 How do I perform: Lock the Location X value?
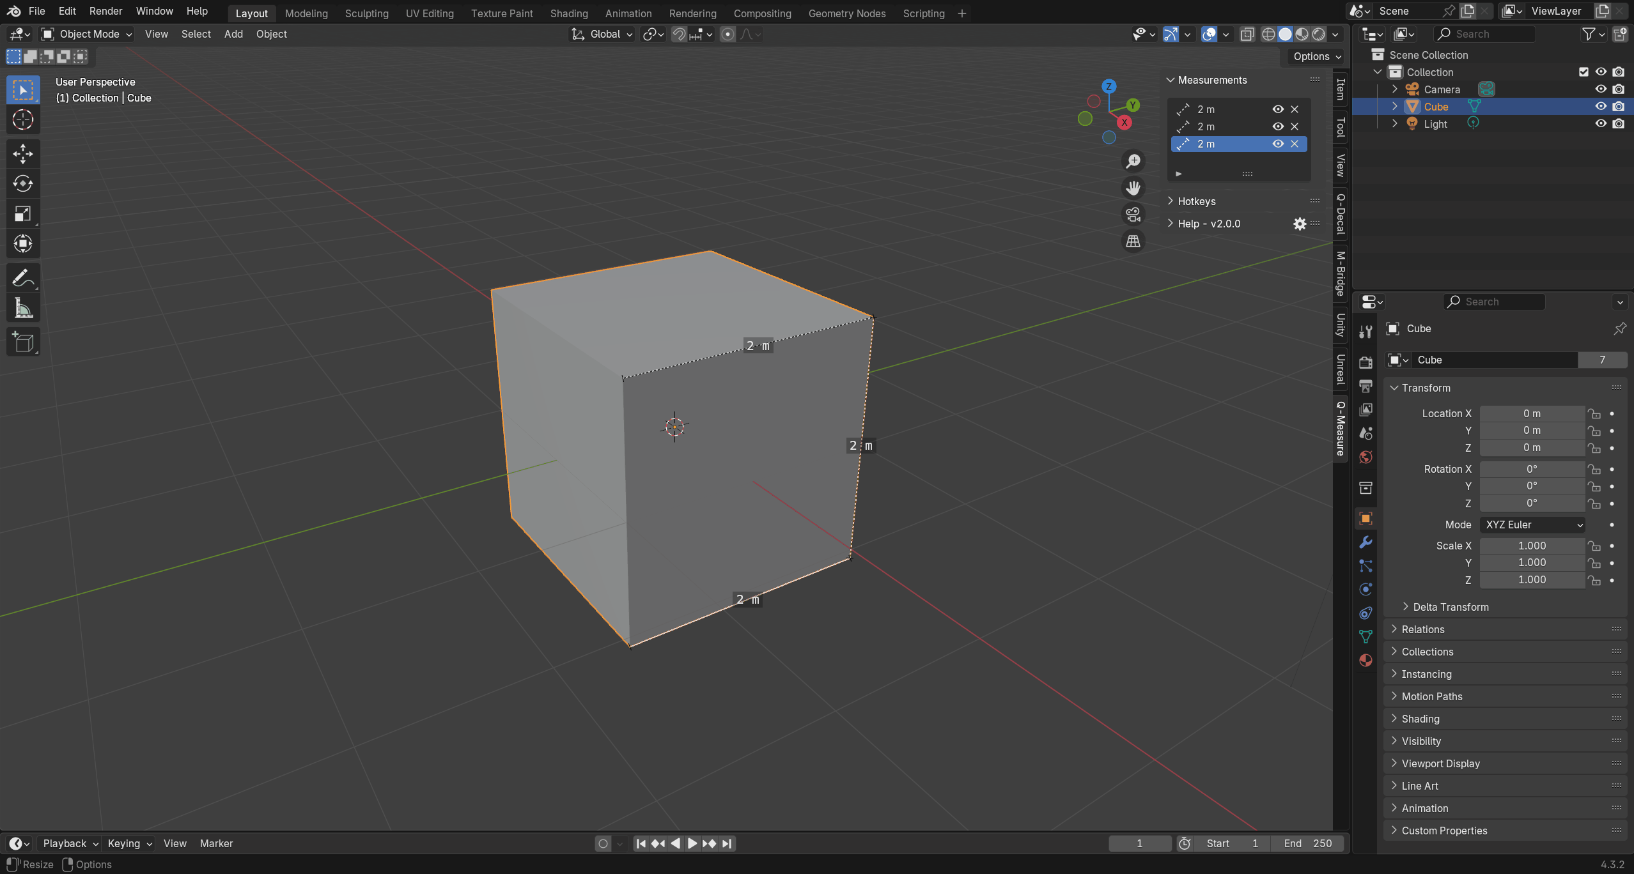1594,414
